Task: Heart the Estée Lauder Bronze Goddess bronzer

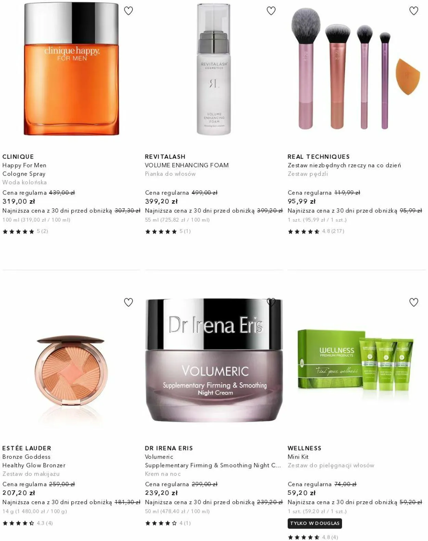Action: (128, 302)
